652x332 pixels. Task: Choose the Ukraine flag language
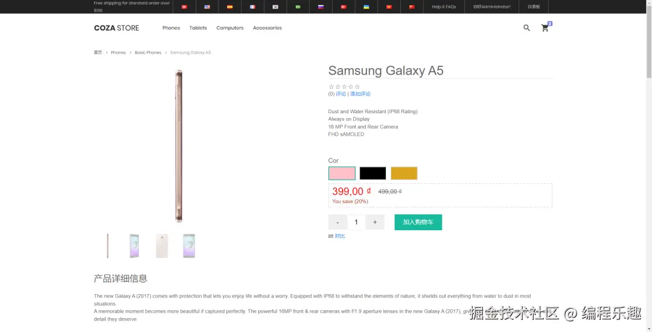click(366, 7)
